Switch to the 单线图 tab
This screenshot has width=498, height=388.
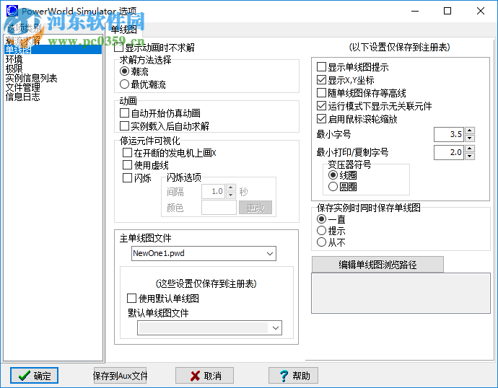coord(124,30)
